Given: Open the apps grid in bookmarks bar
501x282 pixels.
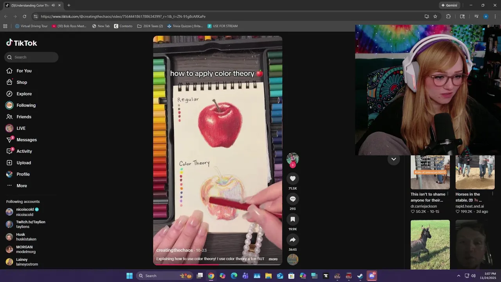Looking at the screenshot, I should (5, 26).
